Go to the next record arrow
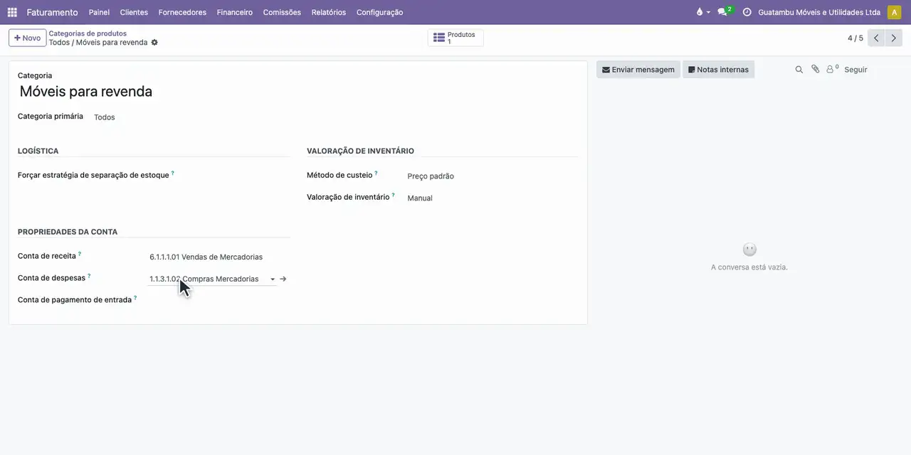This screenshot has height=455, width=911. coord(894,38)
